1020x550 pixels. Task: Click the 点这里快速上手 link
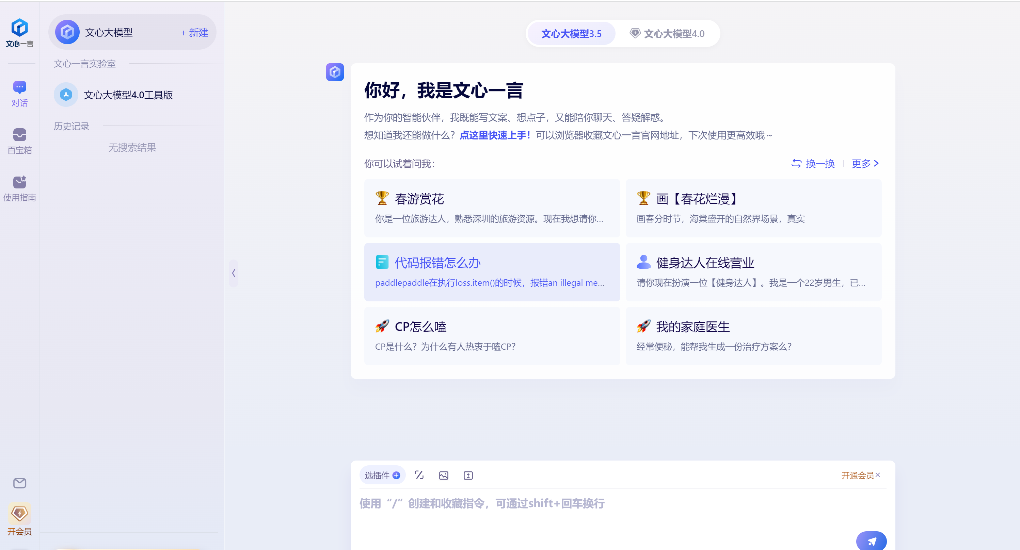[495, 135]
